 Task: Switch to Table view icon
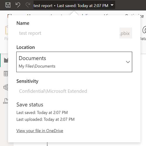point(6,74)
